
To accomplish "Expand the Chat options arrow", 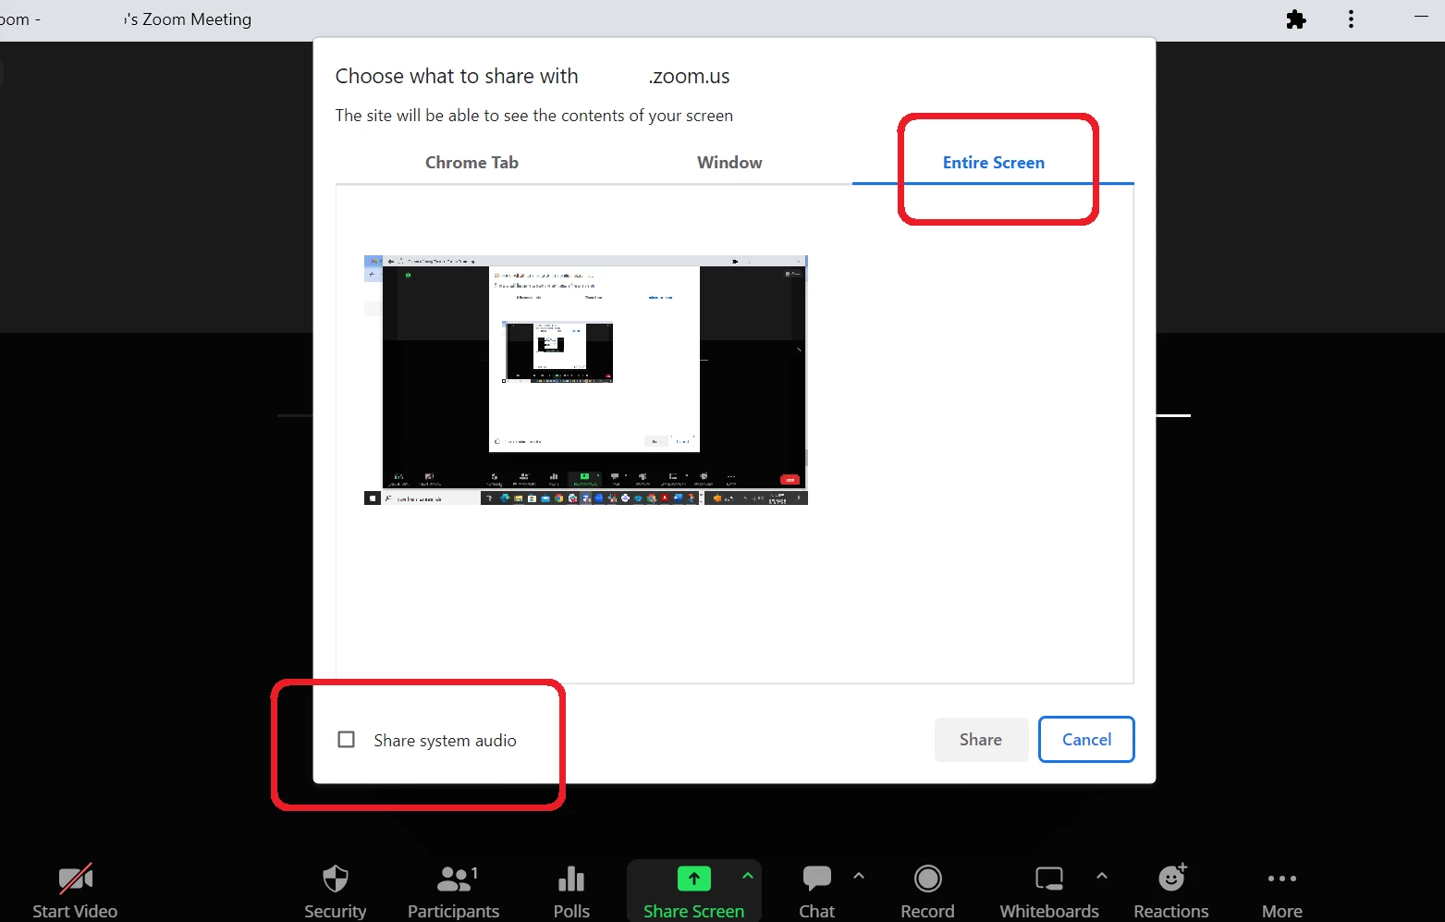I will click(x=859, y=876).
